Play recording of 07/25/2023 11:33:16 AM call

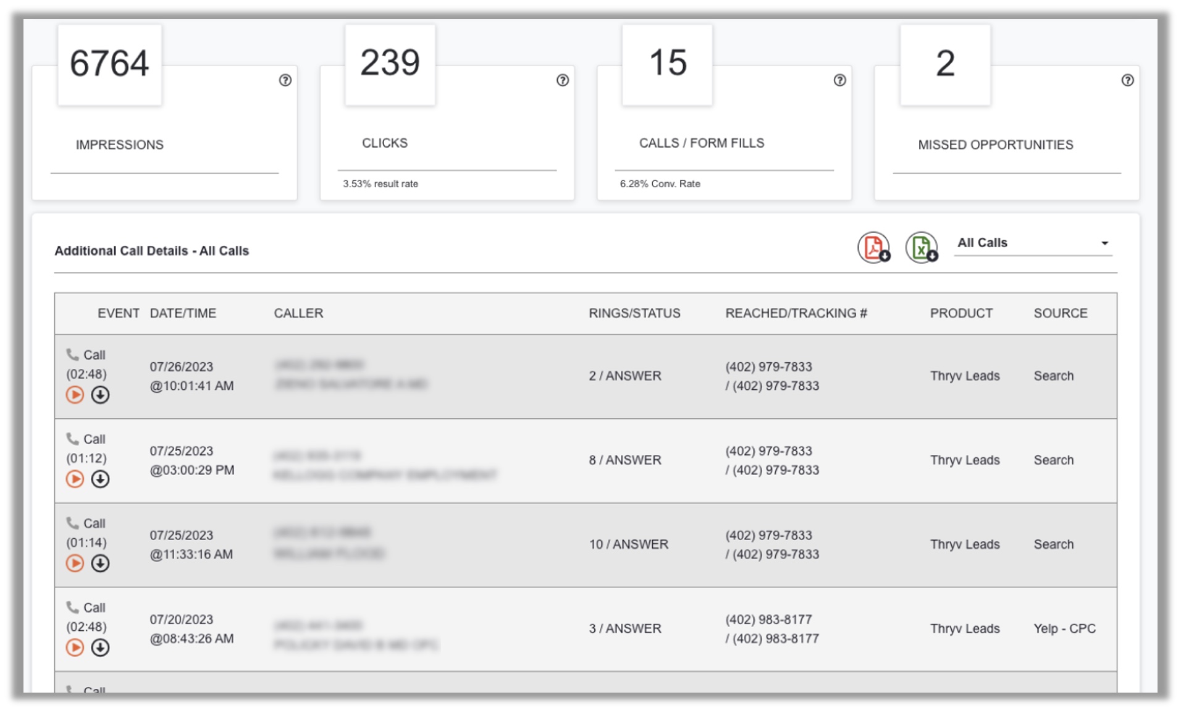(x=75, y=563)
